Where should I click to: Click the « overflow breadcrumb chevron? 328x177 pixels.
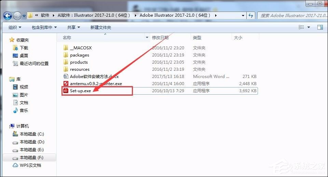click(x=37, y=15)
